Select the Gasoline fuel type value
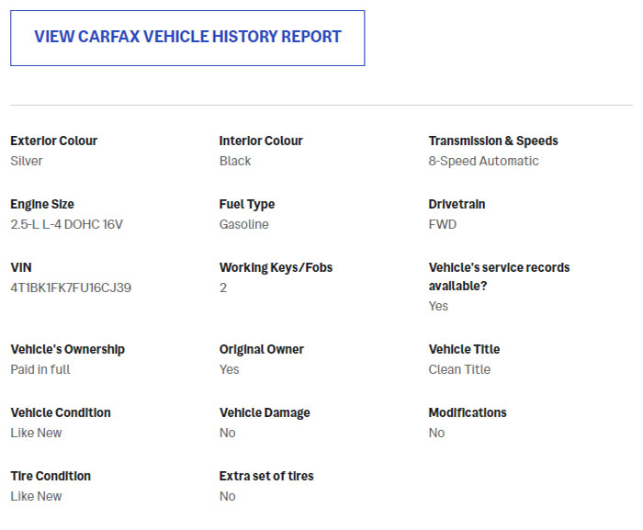This screenshot has height=530, width=643. [x=244, y=224]
